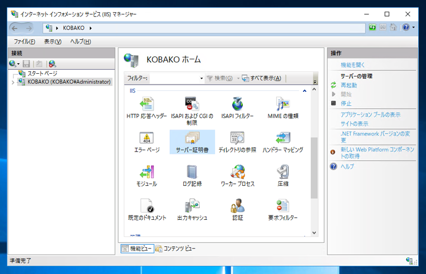Click the arrow after KOBAKO in breadcrumb
This screenshot has height=274, width=426.
pos(91,28)
